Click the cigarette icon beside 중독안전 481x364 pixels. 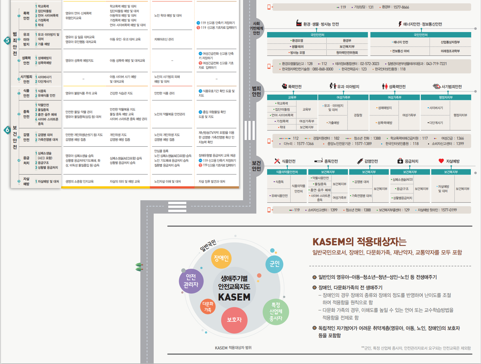click(318, 161)
